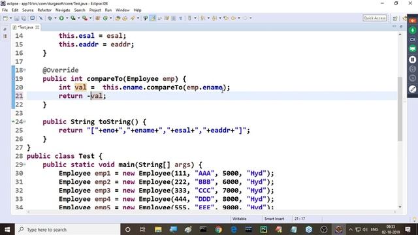Viewport: 418px width, 235px height.
Task: Open the File menu
Action: click(5, 10)
